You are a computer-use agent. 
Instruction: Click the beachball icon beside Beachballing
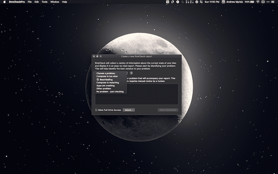tap(98, 79)
